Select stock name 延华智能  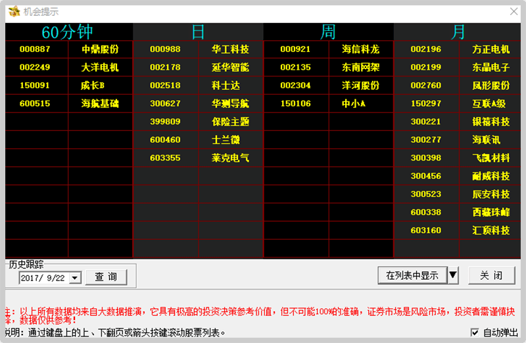coord(231,68)
